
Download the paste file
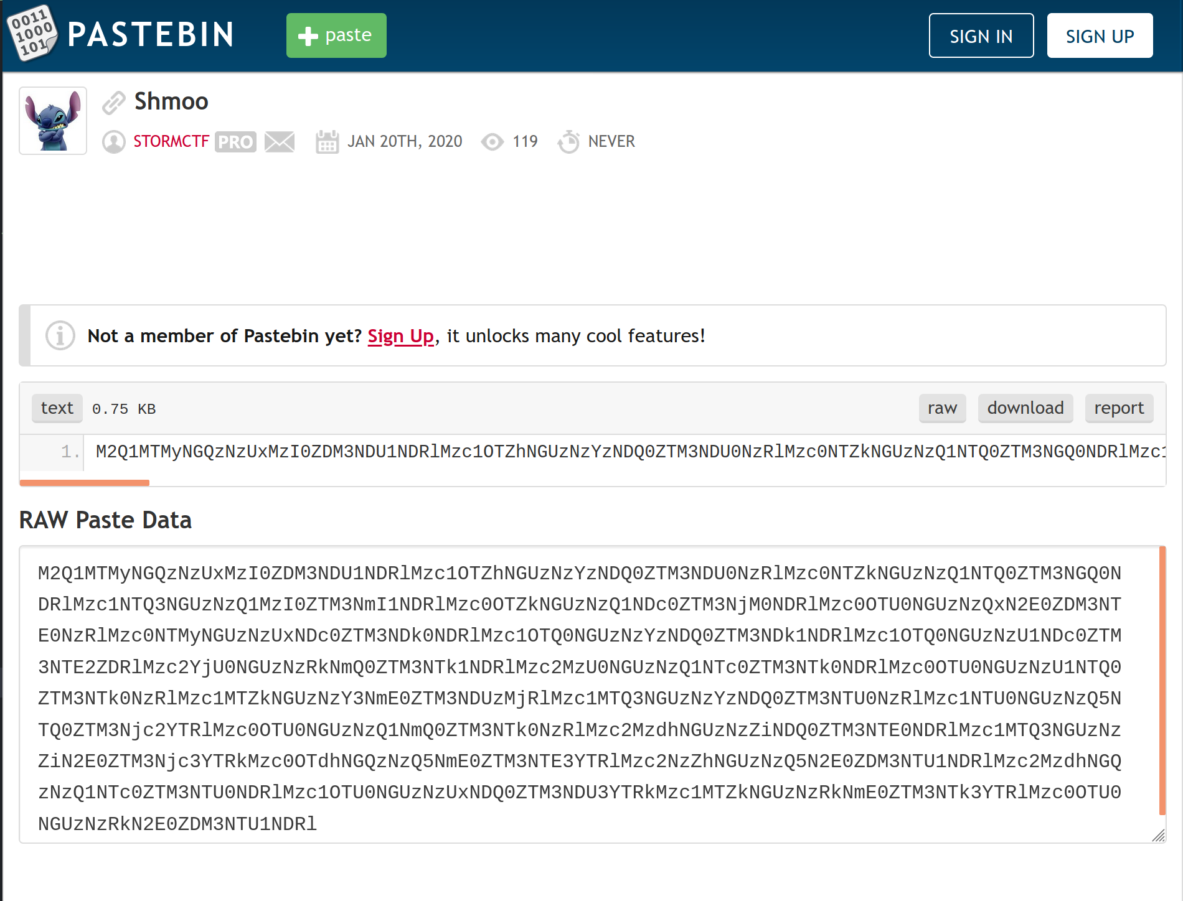[1025, 408]
